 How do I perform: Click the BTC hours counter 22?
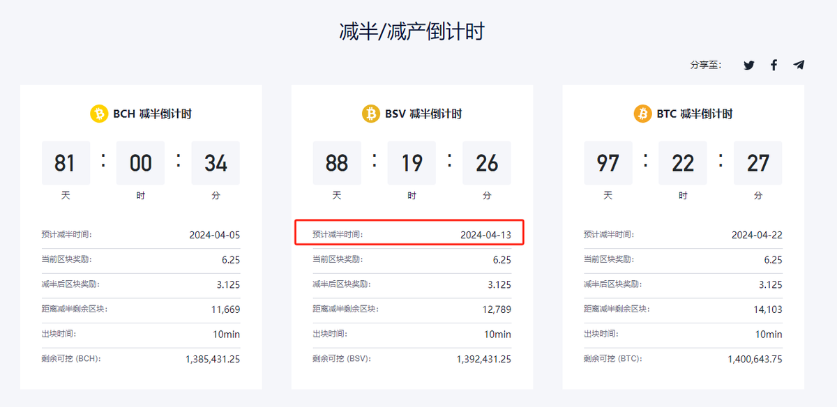point(683,163)
